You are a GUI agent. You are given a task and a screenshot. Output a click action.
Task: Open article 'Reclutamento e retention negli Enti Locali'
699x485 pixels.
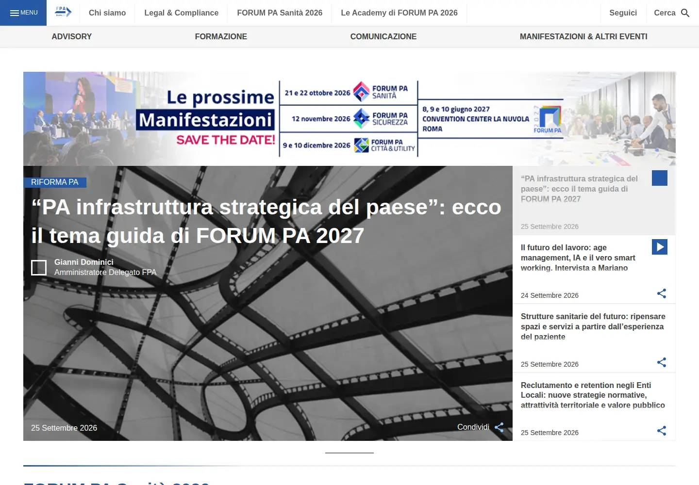(593, 395)
